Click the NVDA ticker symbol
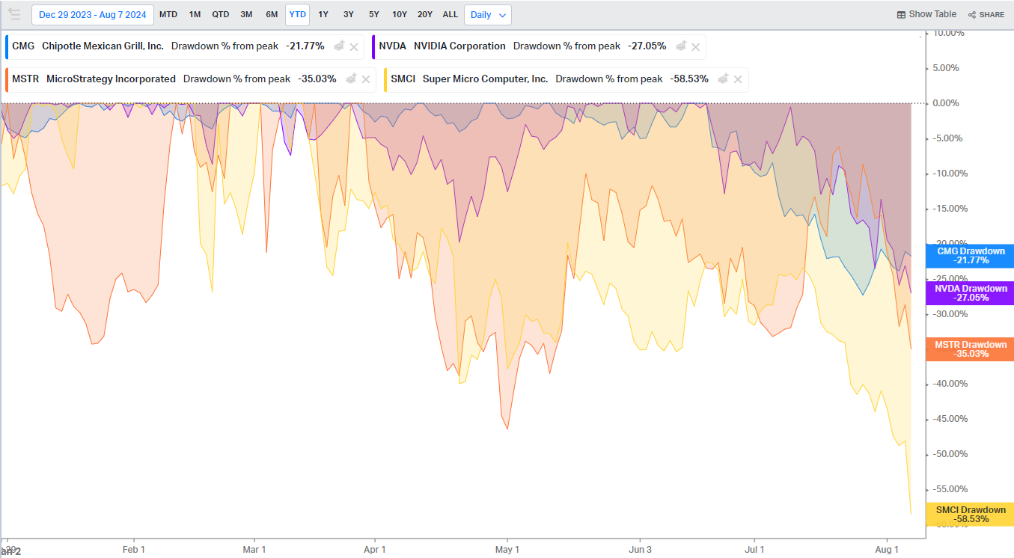 pos(392,46)
